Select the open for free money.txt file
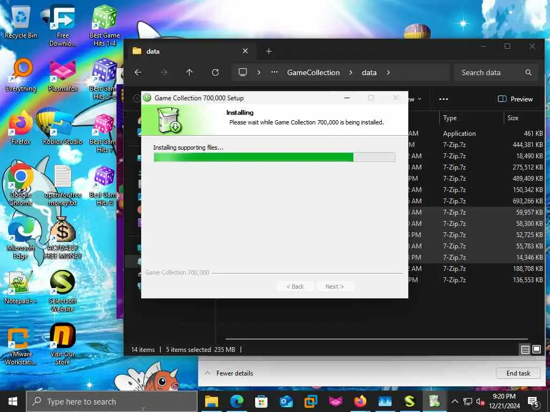Image resolution: width=550 pixels, height=412 pixels. [63, 185]
